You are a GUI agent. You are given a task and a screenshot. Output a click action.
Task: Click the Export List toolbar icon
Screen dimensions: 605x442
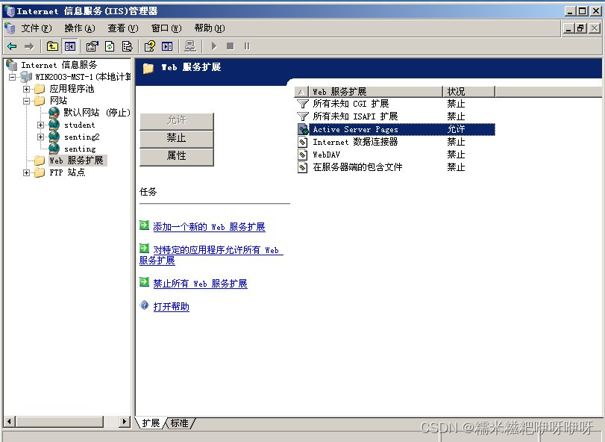tap(127, 47)
